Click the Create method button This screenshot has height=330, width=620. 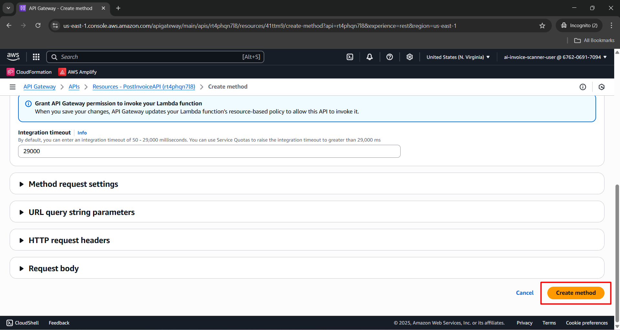pos(575,293)
